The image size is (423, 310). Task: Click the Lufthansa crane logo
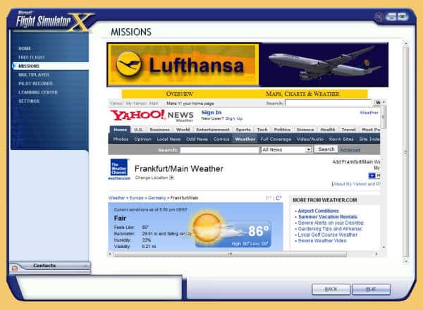coord(128,64)
